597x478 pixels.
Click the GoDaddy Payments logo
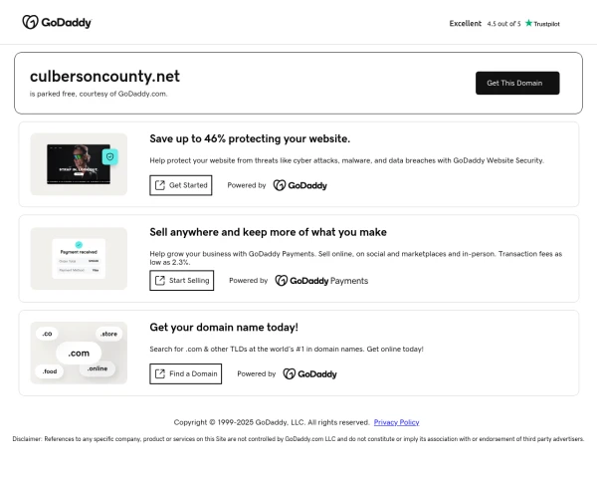(320, 281)
